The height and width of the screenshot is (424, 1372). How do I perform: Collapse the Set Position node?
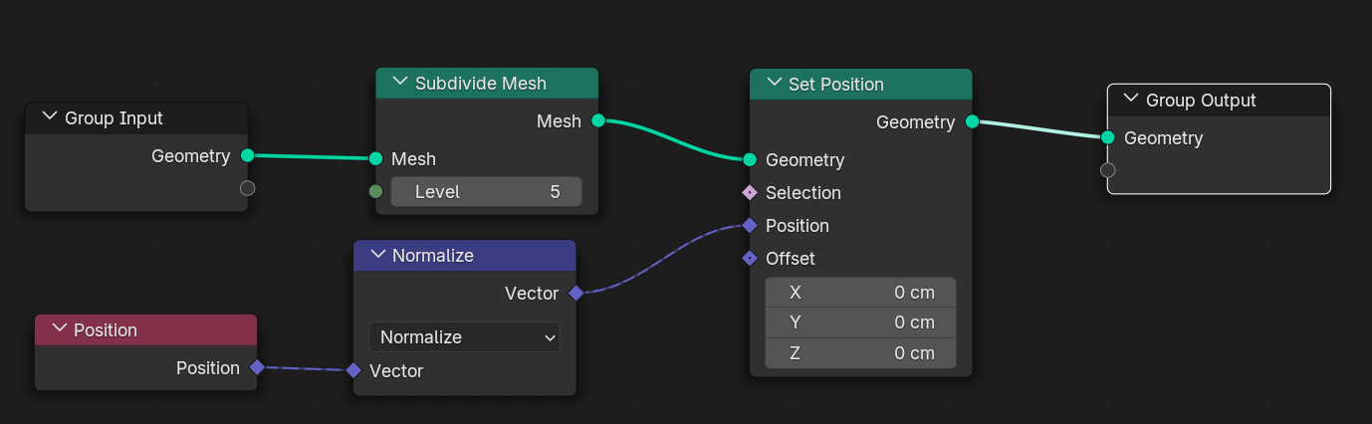(x=775, y=84)
